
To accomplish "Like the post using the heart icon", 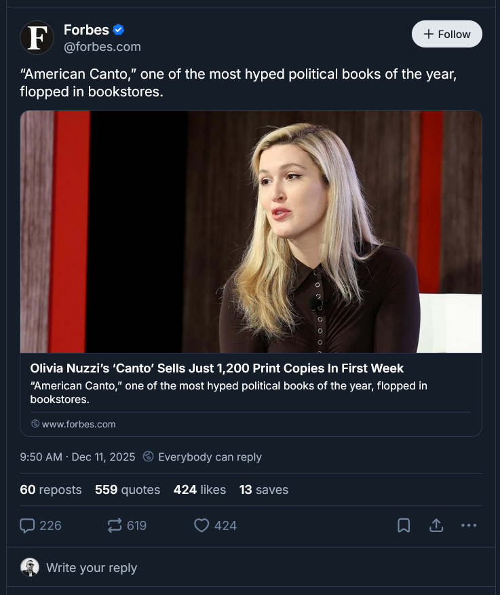I will (200, 525).
